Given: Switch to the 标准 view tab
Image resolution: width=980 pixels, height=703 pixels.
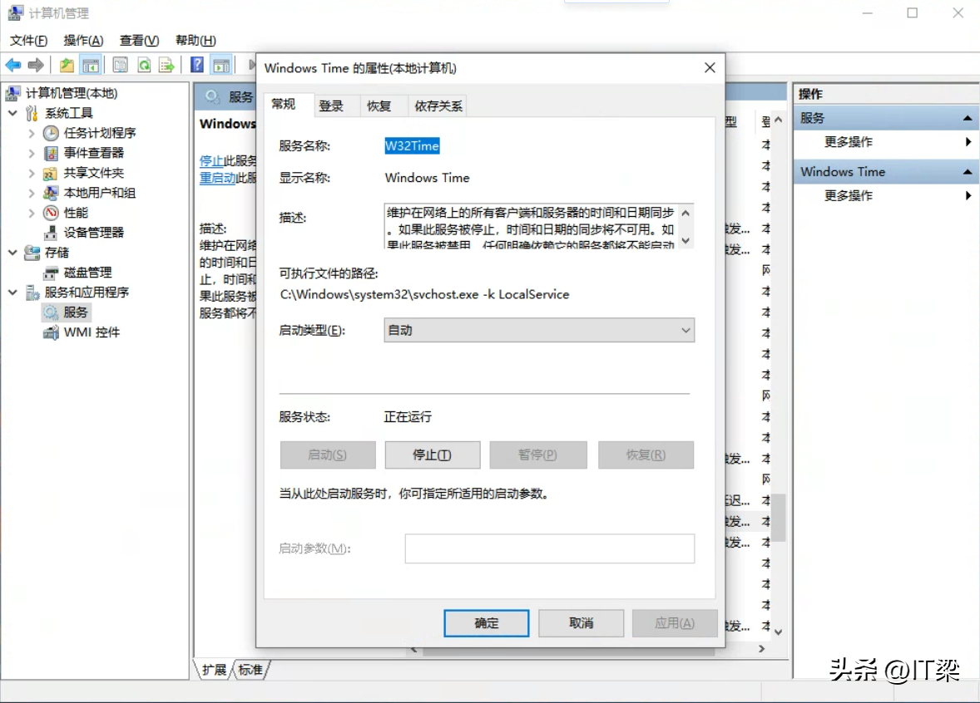Looking at the screenshot, I should coord(250,670).
